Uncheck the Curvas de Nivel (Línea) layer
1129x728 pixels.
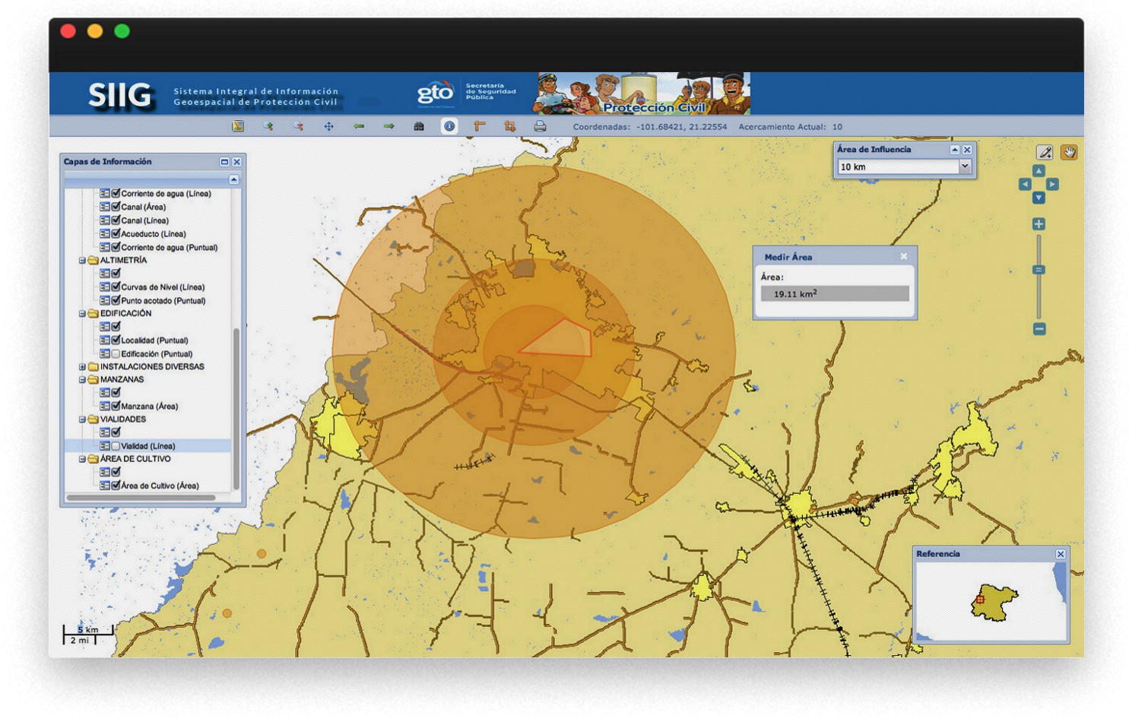click(x=116, y=286)
